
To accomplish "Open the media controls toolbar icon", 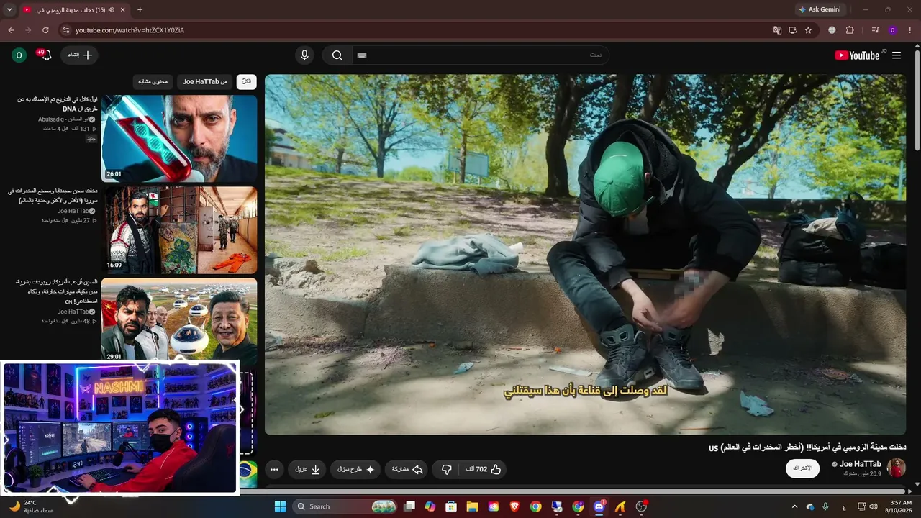I will tap(875, 30).
